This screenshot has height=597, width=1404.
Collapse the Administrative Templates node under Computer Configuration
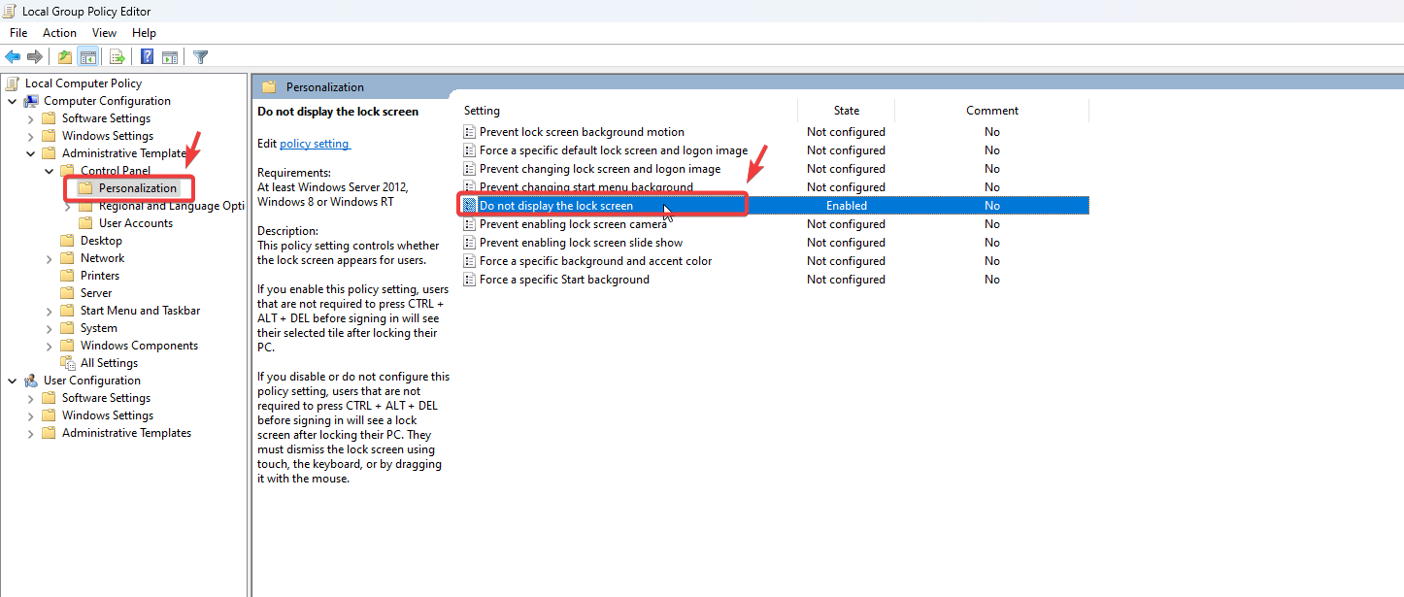pos(31,153)
